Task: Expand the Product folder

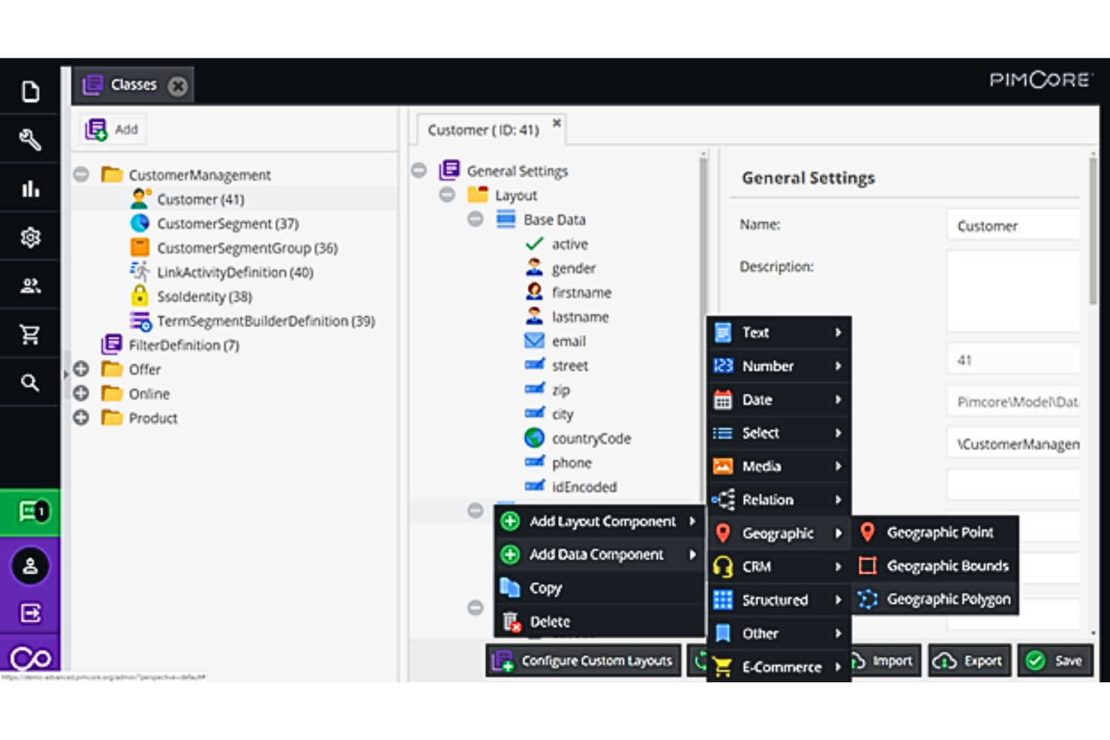Action: (x=81, y=418)
